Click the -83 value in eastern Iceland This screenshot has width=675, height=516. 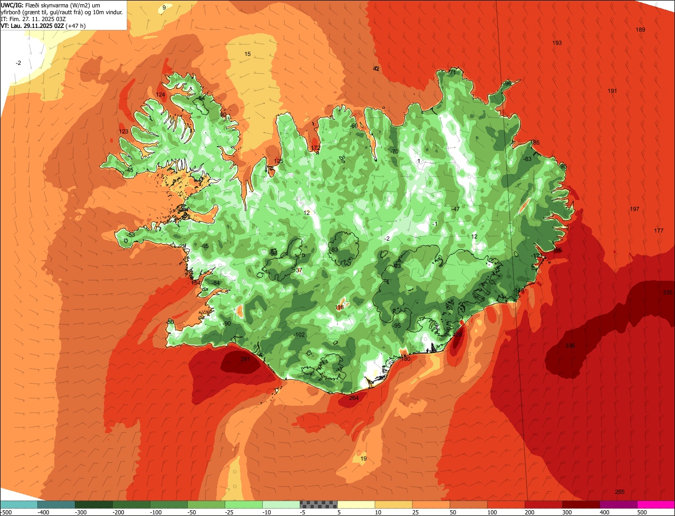527,159
